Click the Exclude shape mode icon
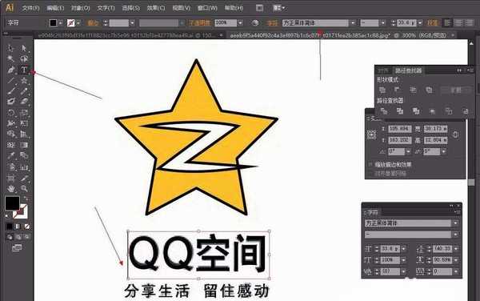480x301 pixels. point(429,90)
